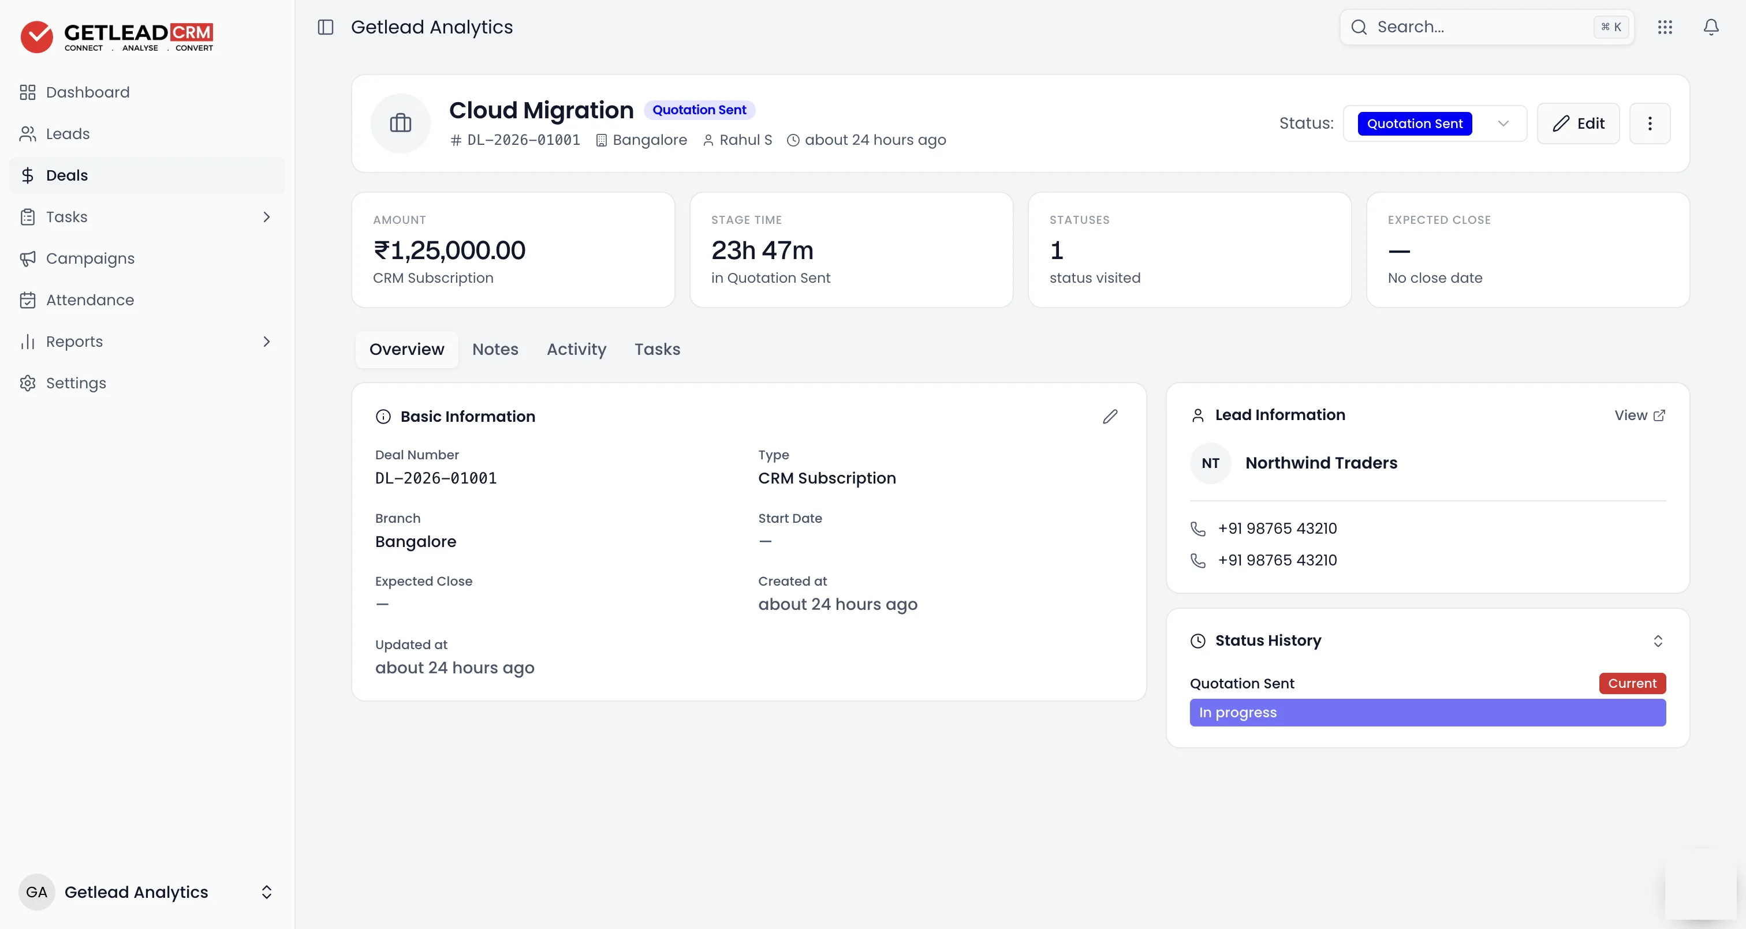The width and height of the screenshot is (1746, 929).
Task: Click the Reports bar chart icon
Action: (28, 342)
